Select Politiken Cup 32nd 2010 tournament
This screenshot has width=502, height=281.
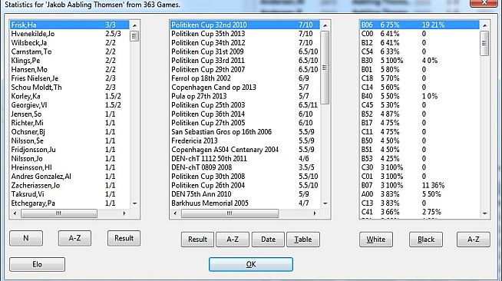(245, 25)
